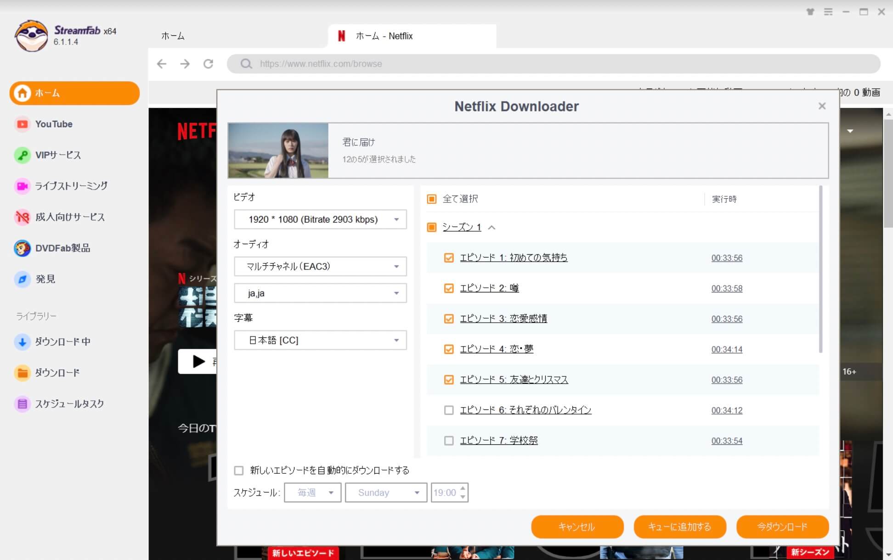This screenshot has height=560, width=893.
Task: Click the search magnifier in address bar
Action: click(246, 64)
